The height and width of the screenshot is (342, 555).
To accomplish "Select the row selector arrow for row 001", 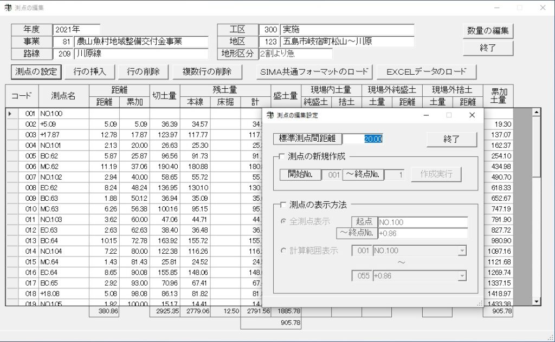I will 12,114.
